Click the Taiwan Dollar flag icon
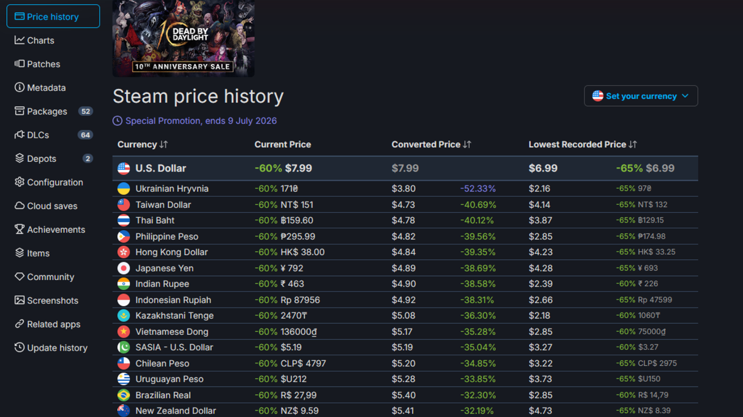 tap(124, 204)
